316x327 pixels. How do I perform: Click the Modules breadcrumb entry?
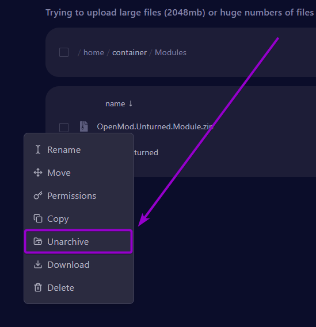click(170, 52)
